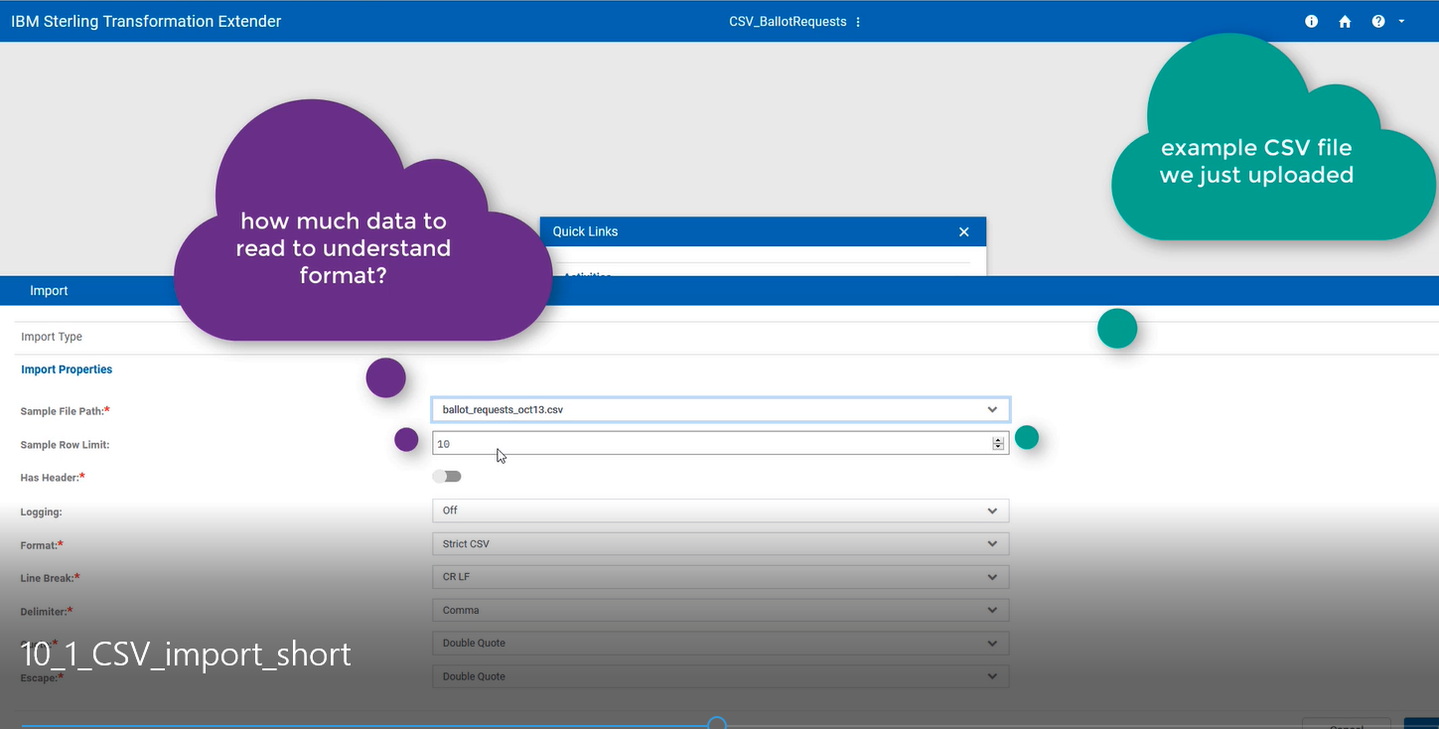Cancel the CSV import
Screen dimensions: 1439x729
(x=1346, y=726)
